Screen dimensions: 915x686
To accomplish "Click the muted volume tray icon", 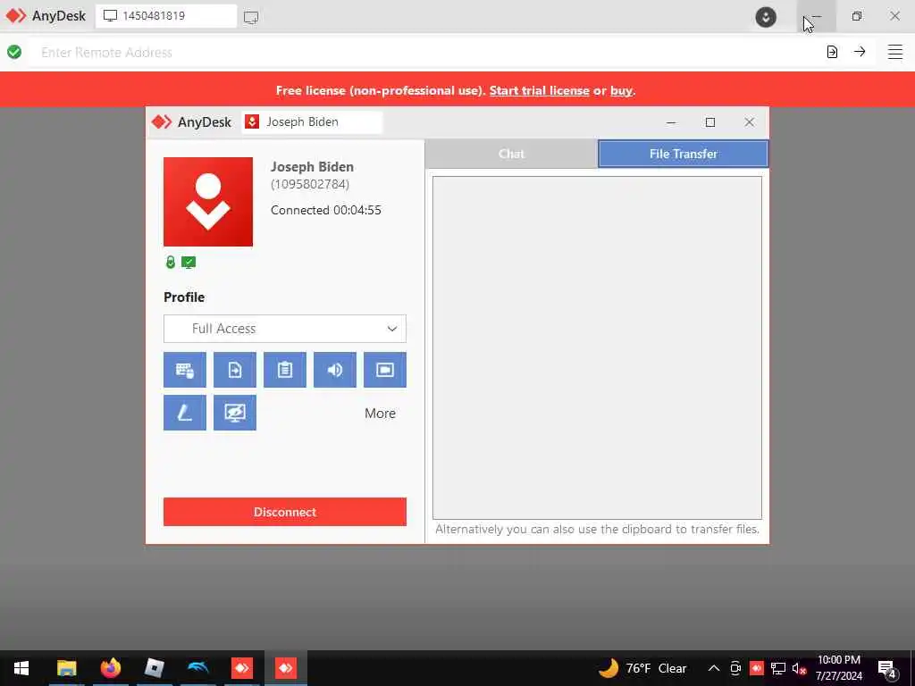I will (x=799, y=668).
